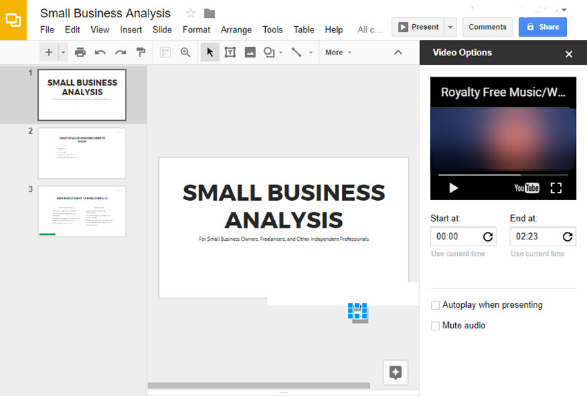Open the video on YouTube logo
Image resolution: width=587 pixels, height=396 pixels.
[527, 188]
